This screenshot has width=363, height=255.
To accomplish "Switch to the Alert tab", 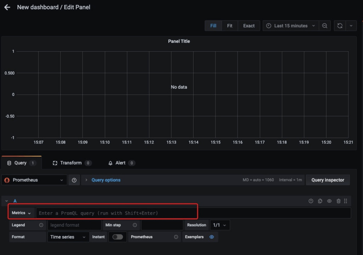I will click(122, 163).
